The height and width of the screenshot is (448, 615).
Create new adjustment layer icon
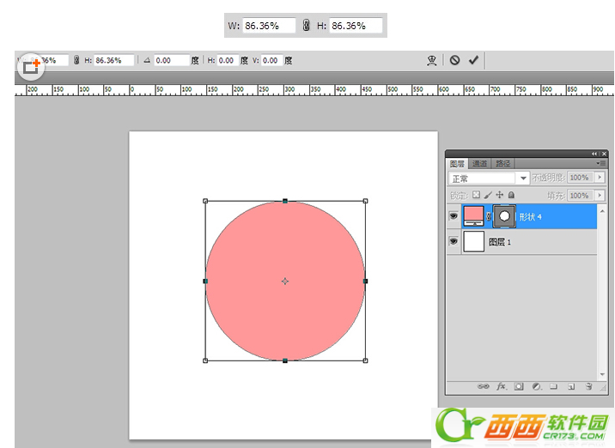(536, 387)
